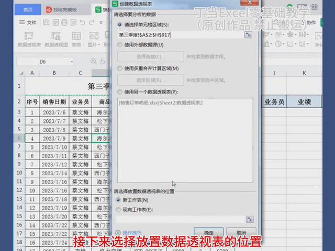
Task: Click the cell range input field
Action: click(x=180, y=35)
